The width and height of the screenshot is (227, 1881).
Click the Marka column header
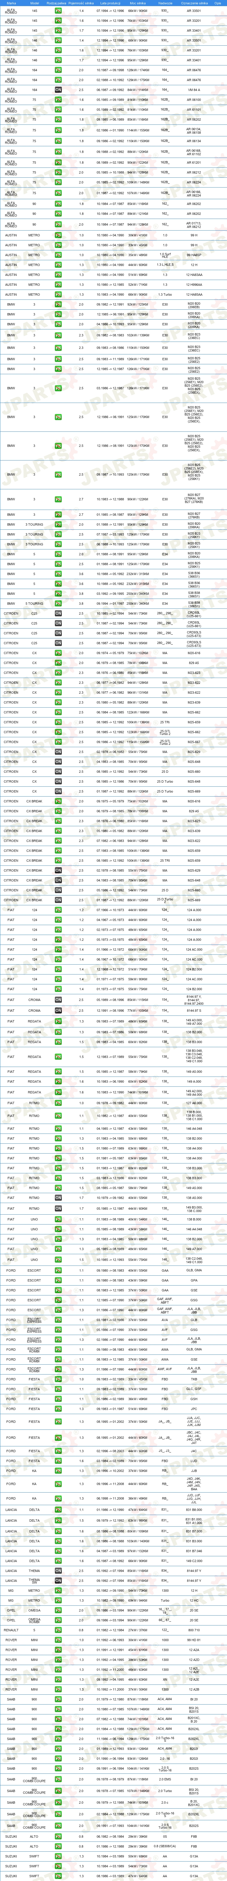(11, 3)
